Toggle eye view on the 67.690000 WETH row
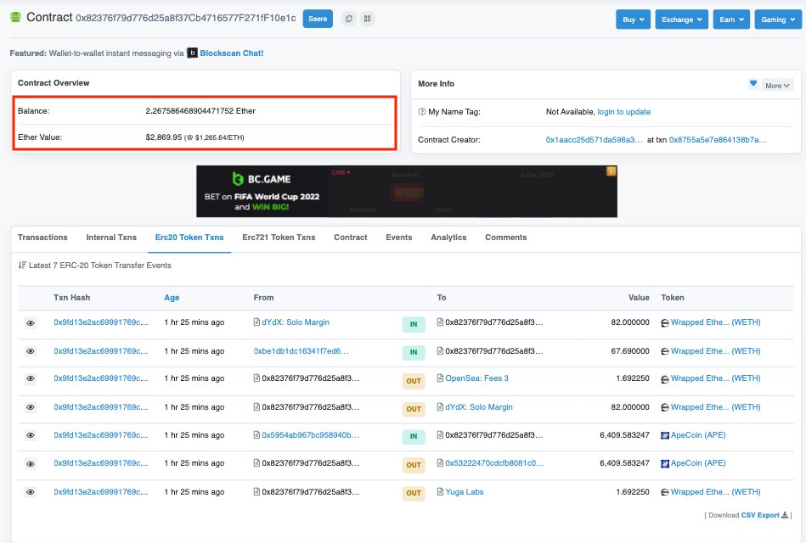The image size is (806, 543). (31, 351)
